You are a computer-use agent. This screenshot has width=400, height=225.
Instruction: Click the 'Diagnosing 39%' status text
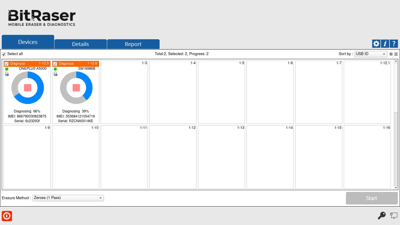tap(76, 111)
